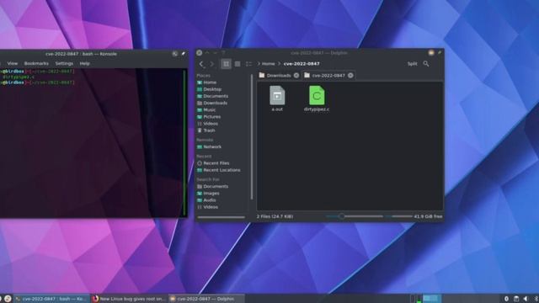Open Videos under Places in sidebar
Image resolution: width=539 pixels, height=303 pixels.
(211, 124)
